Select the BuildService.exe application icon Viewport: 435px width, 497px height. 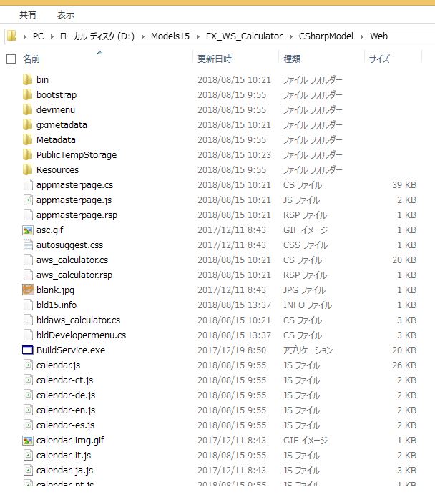[28, 350]
